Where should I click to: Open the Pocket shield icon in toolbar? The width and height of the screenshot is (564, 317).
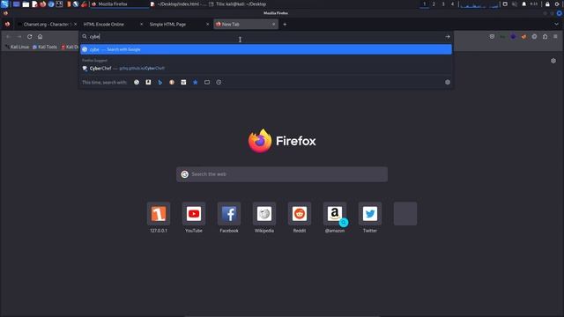[x=492, y=37]
